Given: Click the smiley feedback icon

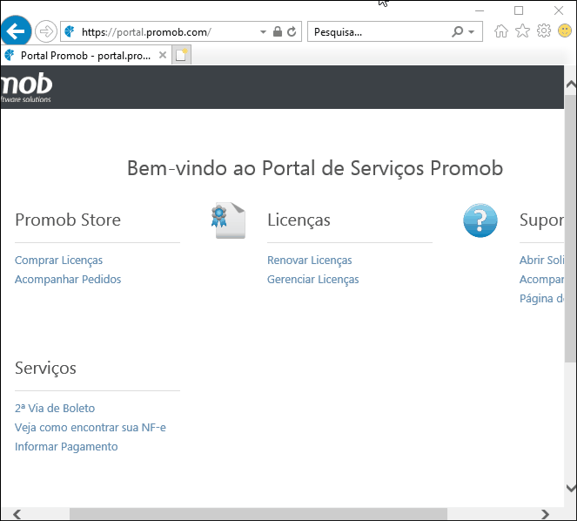Looking at the screenshot, I should point(565,31).
